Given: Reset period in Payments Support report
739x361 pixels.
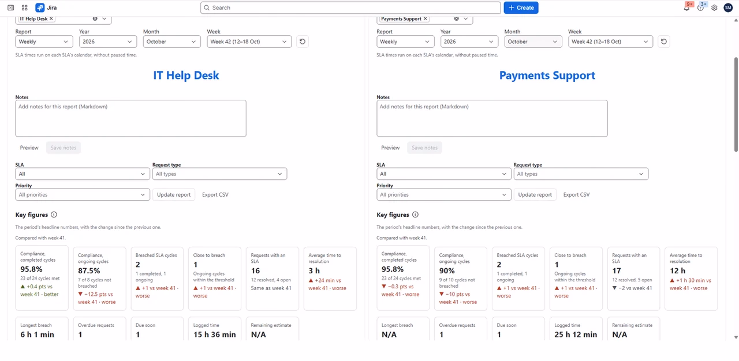Looking at the screenshot, I should point(663,42).
